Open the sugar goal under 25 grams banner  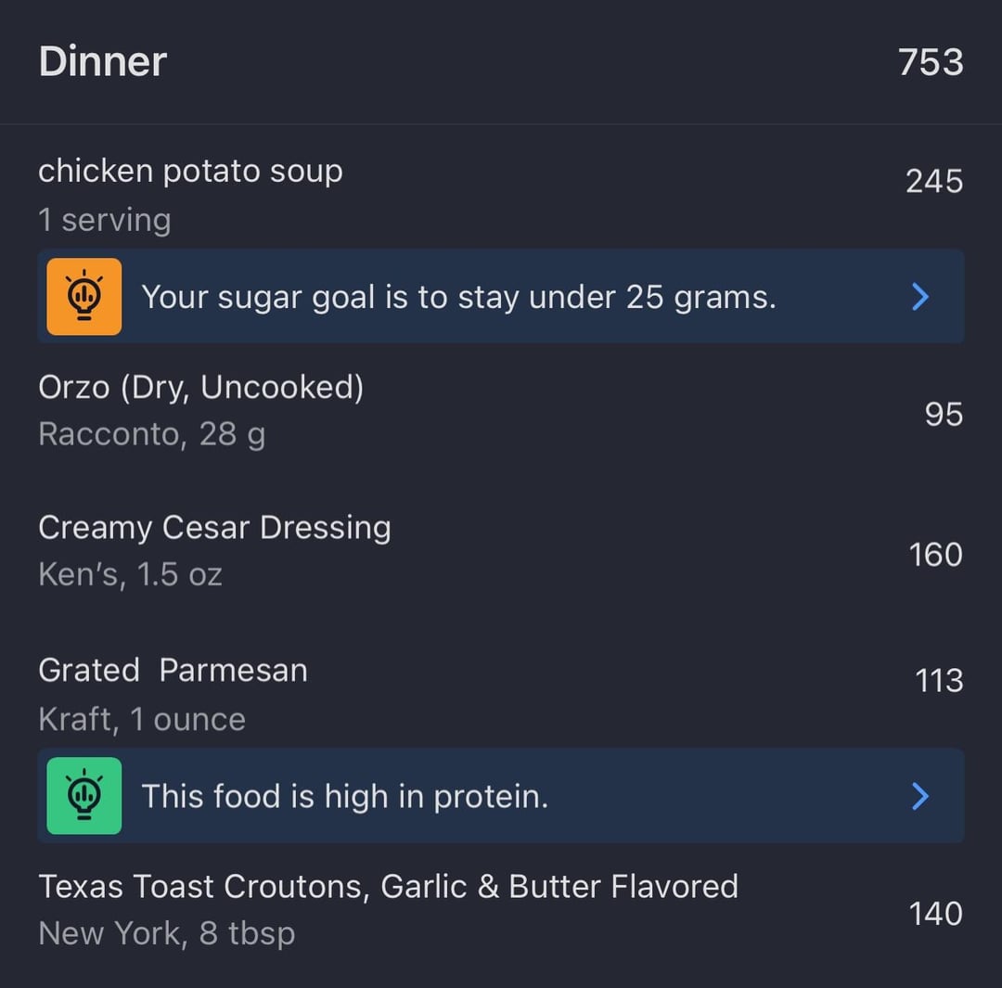[501, 297]
